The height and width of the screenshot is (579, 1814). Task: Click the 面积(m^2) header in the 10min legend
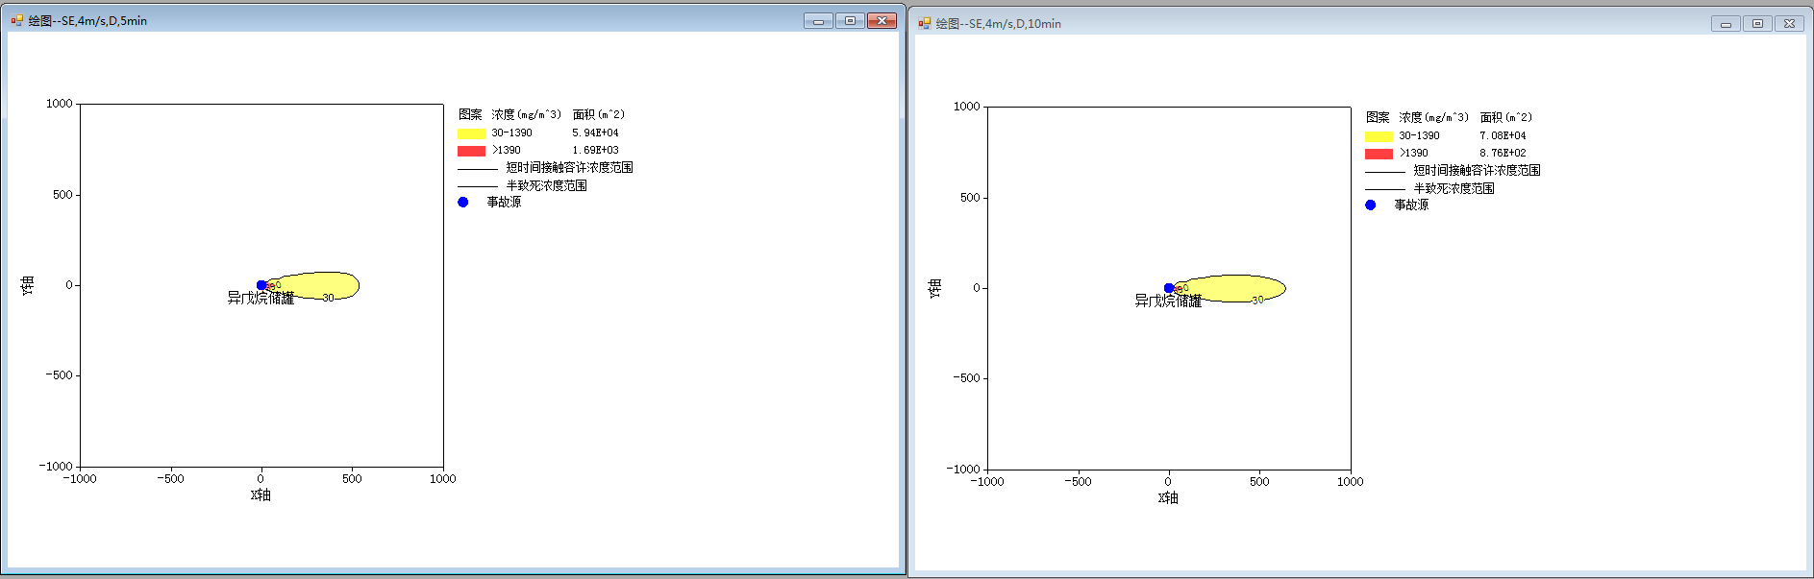1506,117
